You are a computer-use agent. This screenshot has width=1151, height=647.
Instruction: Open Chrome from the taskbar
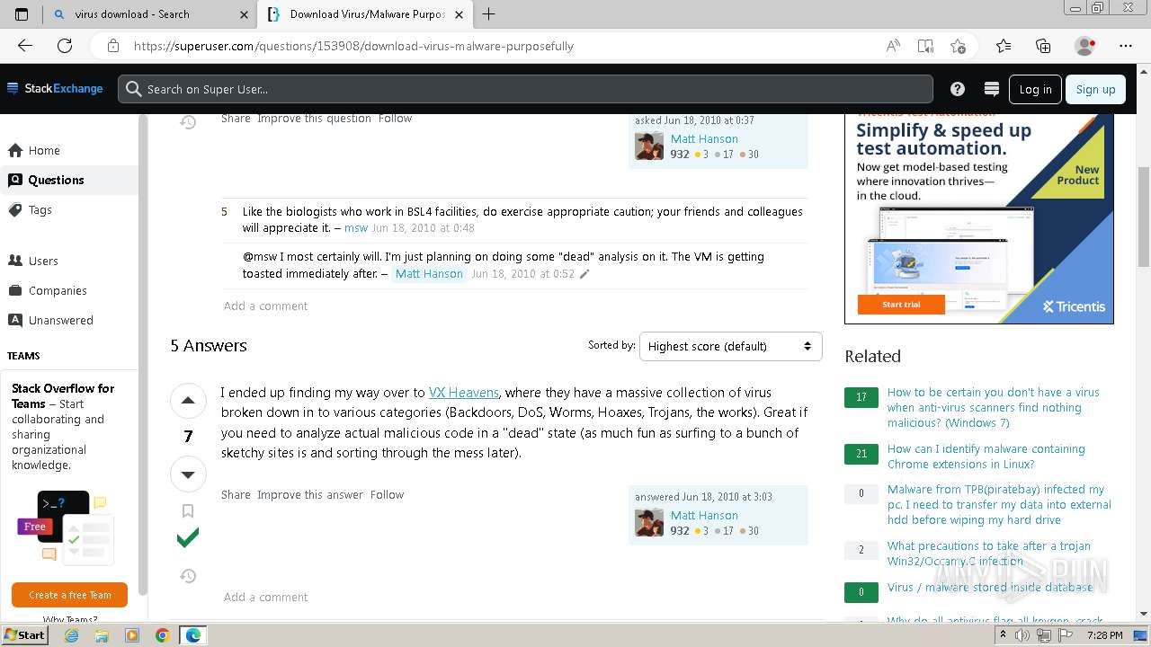[163, 635]
